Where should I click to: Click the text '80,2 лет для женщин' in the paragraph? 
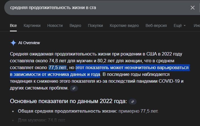click(x=120, y=61)
